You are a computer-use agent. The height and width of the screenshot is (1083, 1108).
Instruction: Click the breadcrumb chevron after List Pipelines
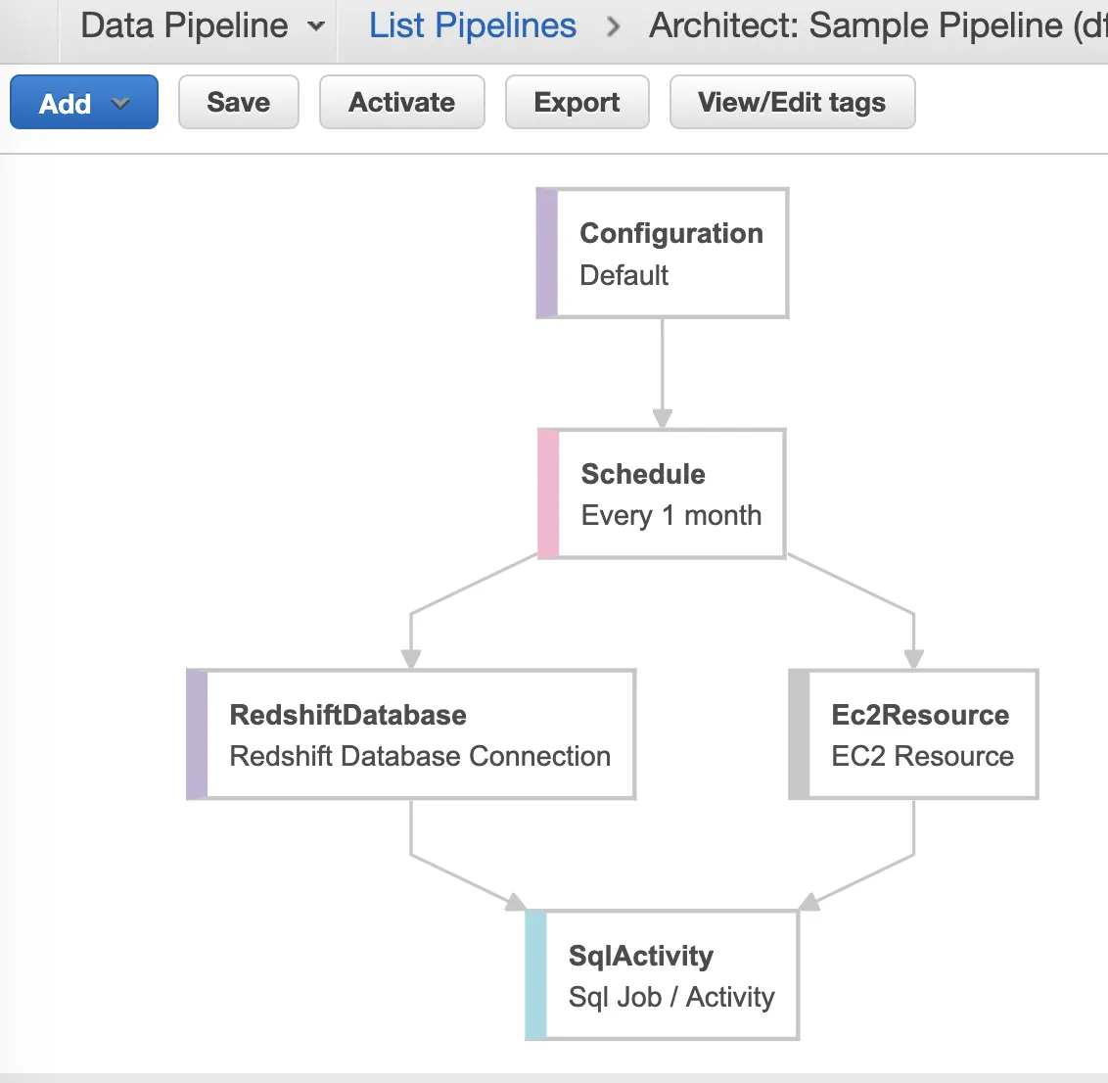click(x=614, y=26)
